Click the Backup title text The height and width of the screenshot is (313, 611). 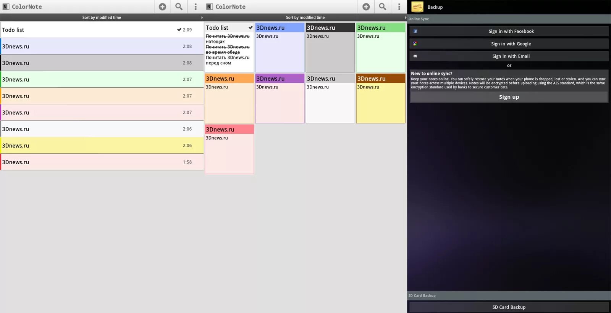pos(435,7)
